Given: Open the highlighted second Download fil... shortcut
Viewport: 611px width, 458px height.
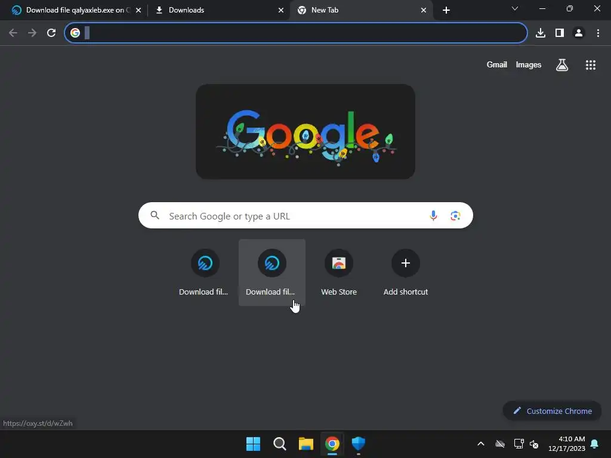Looking at the screenshot, I should (272, 272).
